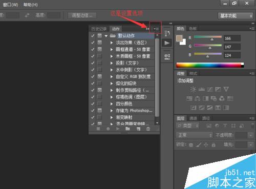Add a Photo Filter adjustment icon
The height and width of the screenshot is (189, 256).
point(214,98)
